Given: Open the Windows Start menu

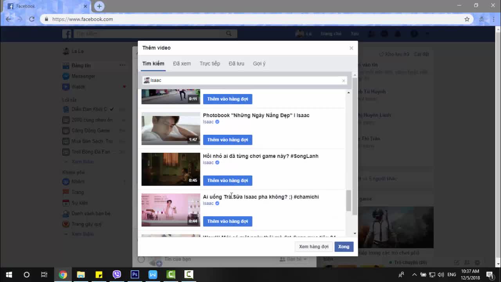Looking at the screenshot, I should pos(9,275).
